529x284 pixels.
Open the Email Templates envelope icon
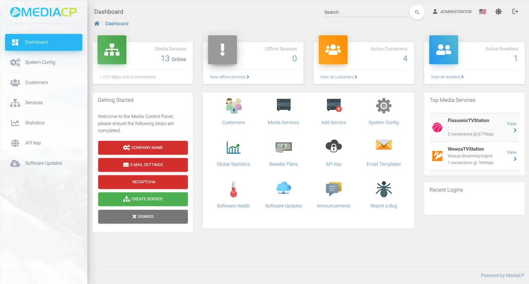(x=383, y=145)
